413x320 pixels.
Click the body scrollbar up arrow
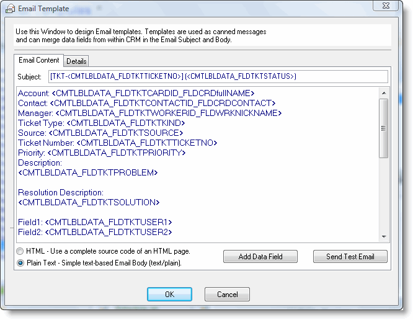point(384,92)
